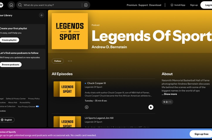Image resolution: width=212 pixels, height=140 pixels.
Task: Open Safety & Privacy Center link
Action: (16, 98)
